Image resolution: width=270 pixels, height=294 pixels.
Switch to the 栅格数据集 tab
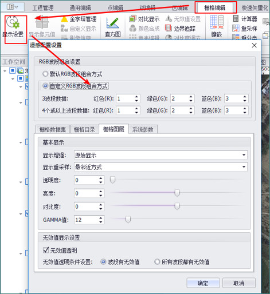tap(53, 129)
